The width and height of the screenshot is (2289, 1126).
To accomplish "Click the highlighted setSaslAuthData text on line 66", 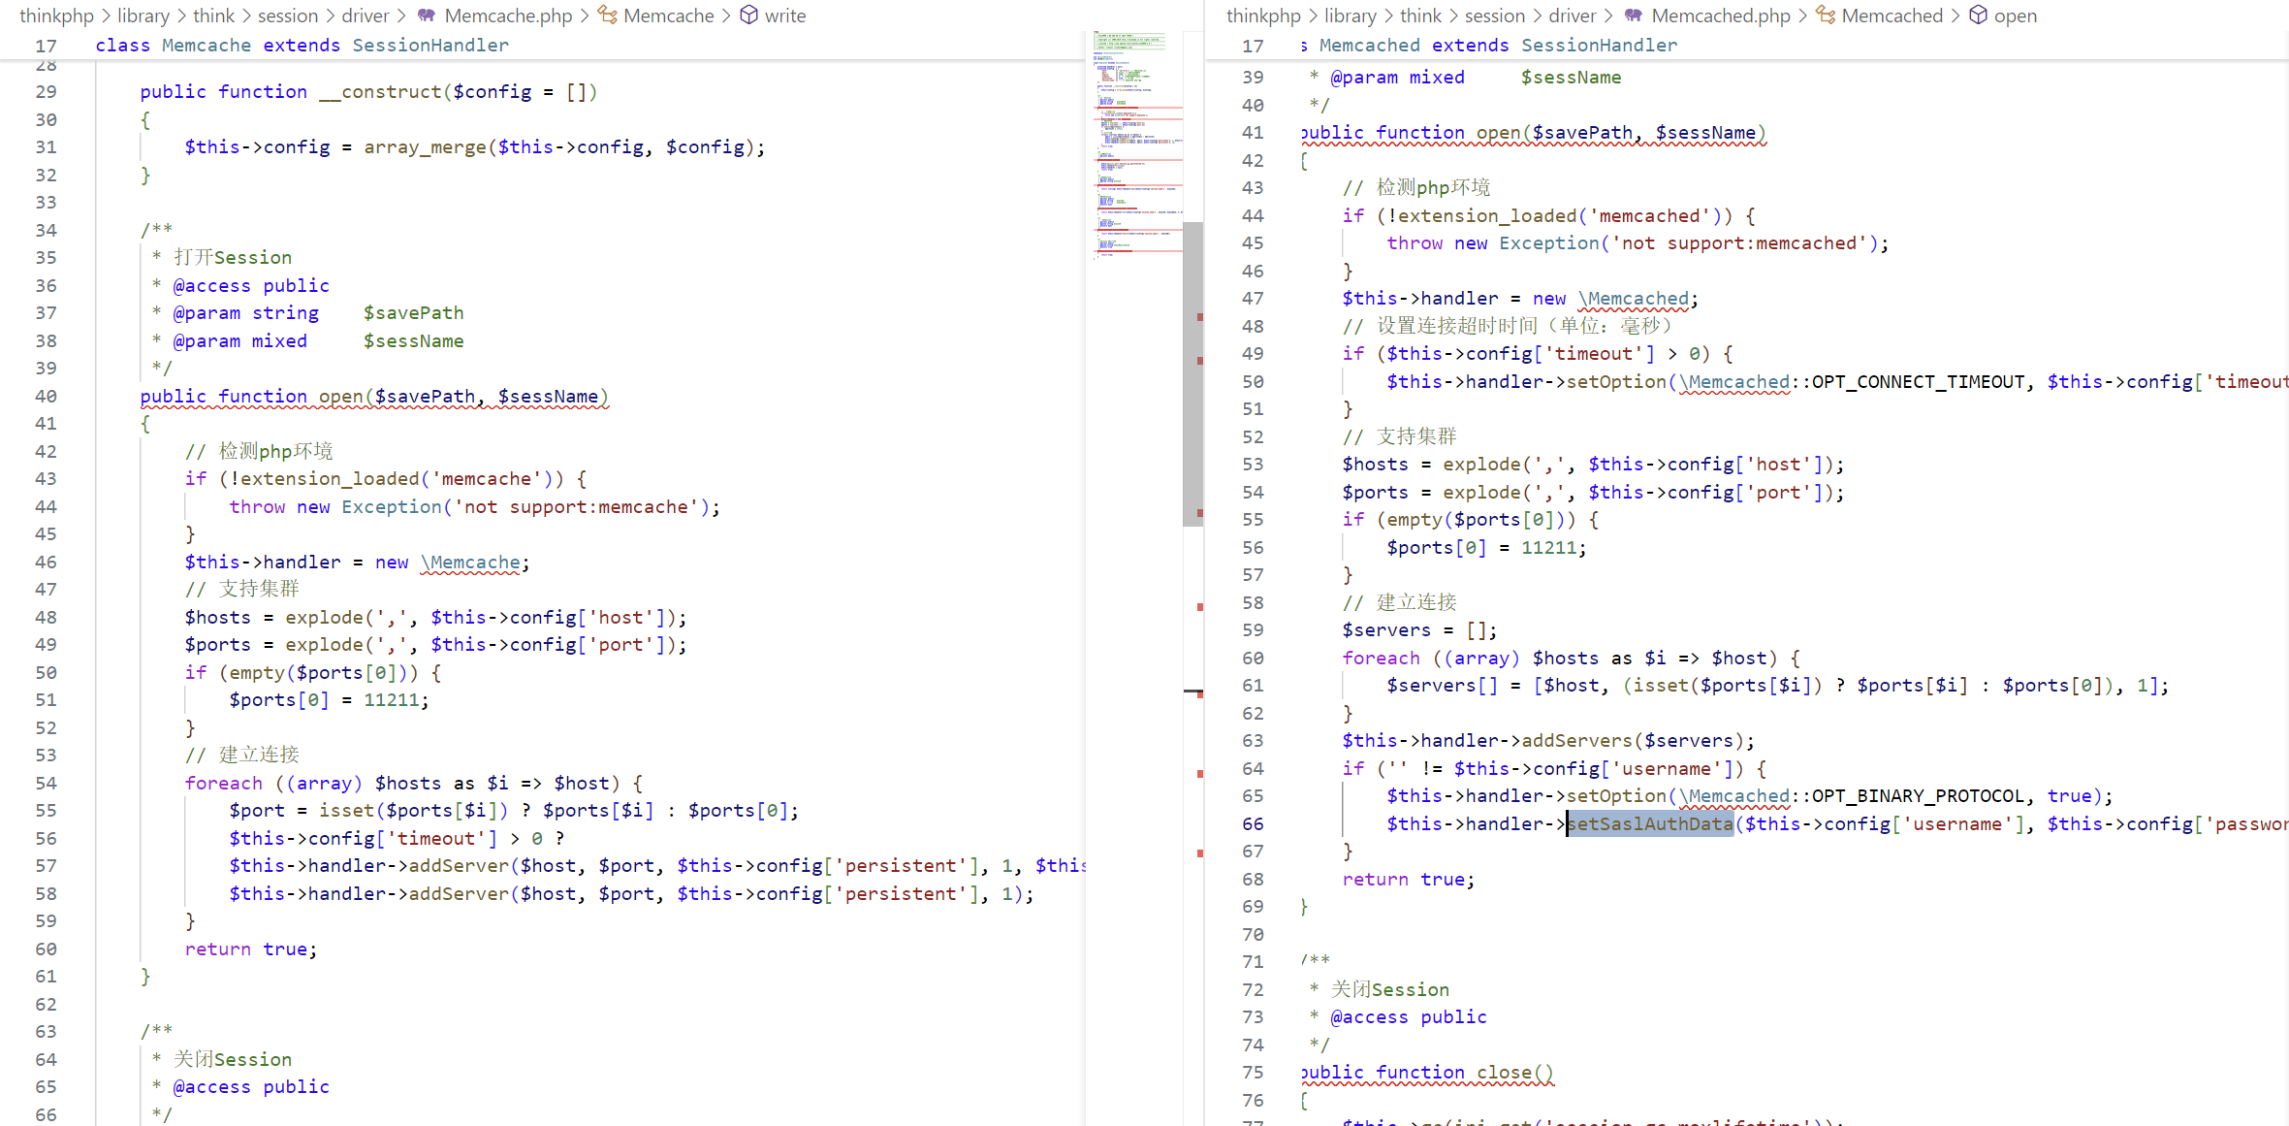I will [x=1648, y=823].
